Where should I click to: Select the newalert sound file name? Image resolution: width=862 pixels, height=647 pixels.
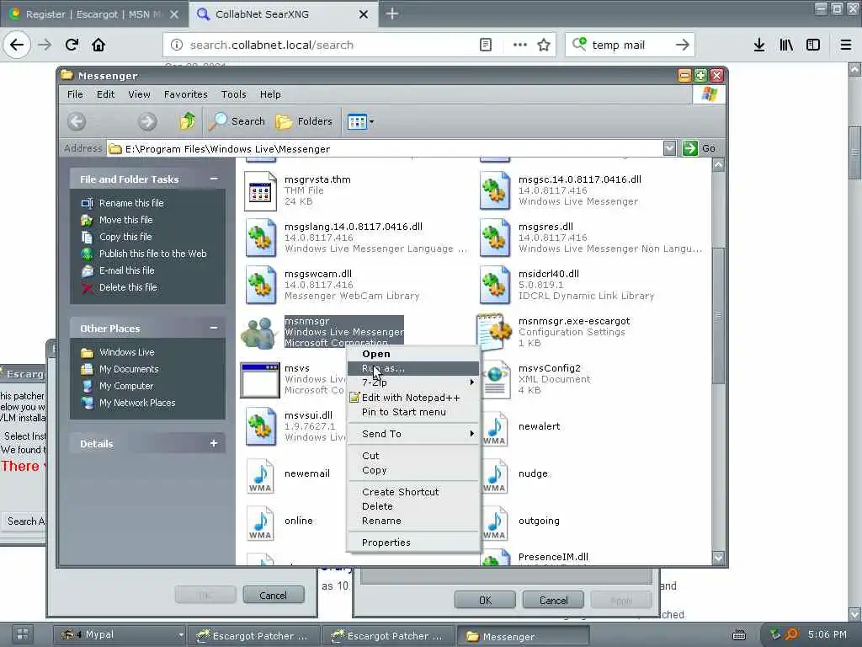540,426
